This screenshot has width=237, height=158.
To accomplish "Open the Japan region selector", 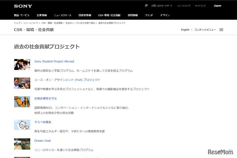I will [217, 6].
